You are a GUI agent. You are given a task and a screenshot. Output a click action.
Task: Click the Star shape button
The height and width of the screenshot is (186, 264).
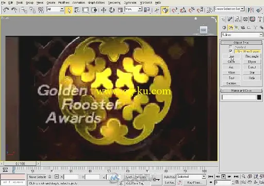[252, 72]
